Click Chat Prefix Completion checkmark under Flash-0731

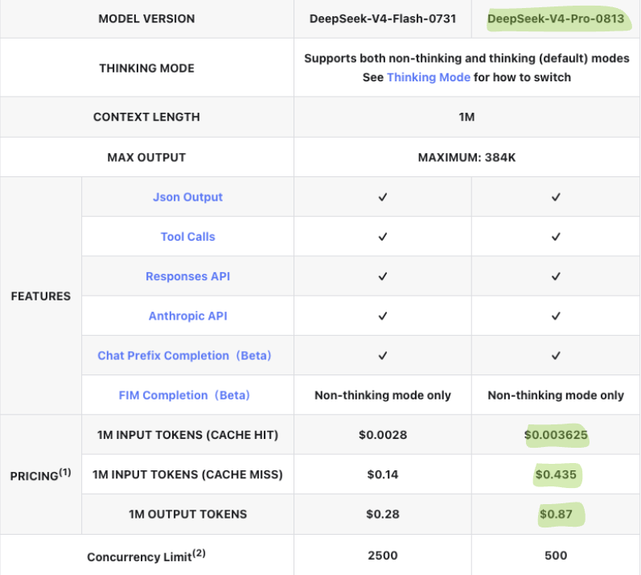[383, 356]
